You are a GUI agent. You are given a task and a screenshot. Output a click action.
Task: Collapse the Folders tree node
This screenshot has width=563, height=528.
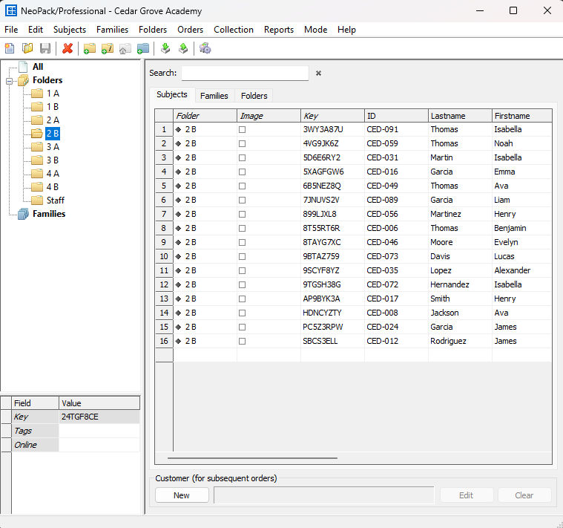coord(9,80)
